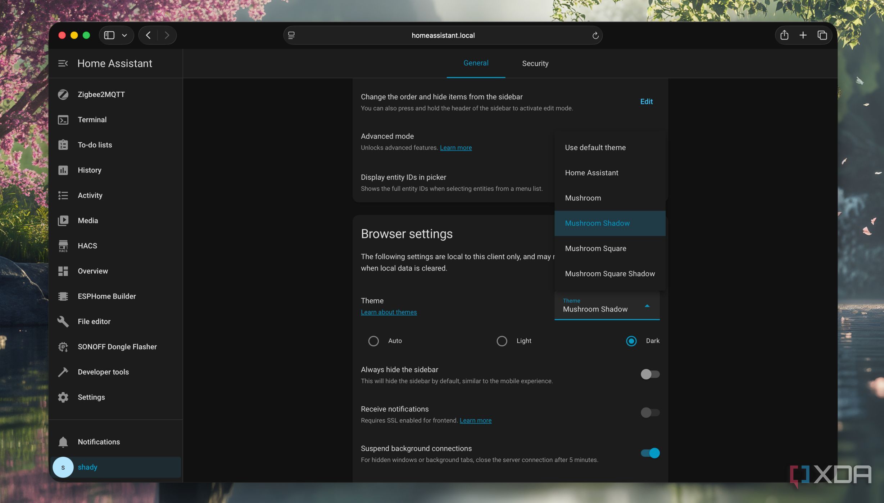The width and height of the screenshot is (884, 503).
Task: Choose Mushroom Shadow theme option
Action: [x=610, y=223]
